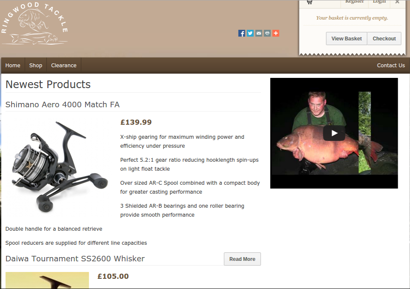Open the Home menu item
The width and height of the screenshot is (410, 289).
coord(13,65)
